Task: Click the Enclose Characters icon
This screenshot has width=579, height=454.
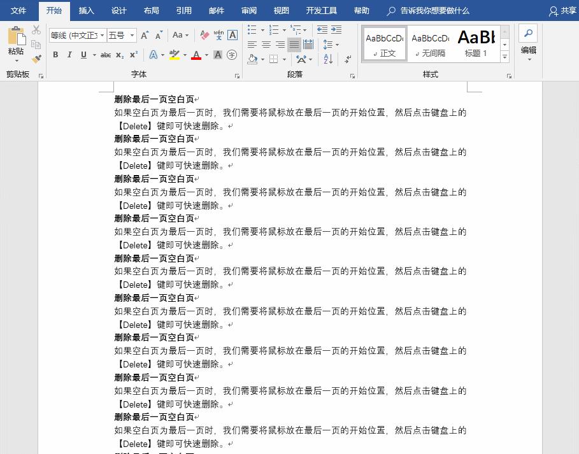Action: click(232, 55)
